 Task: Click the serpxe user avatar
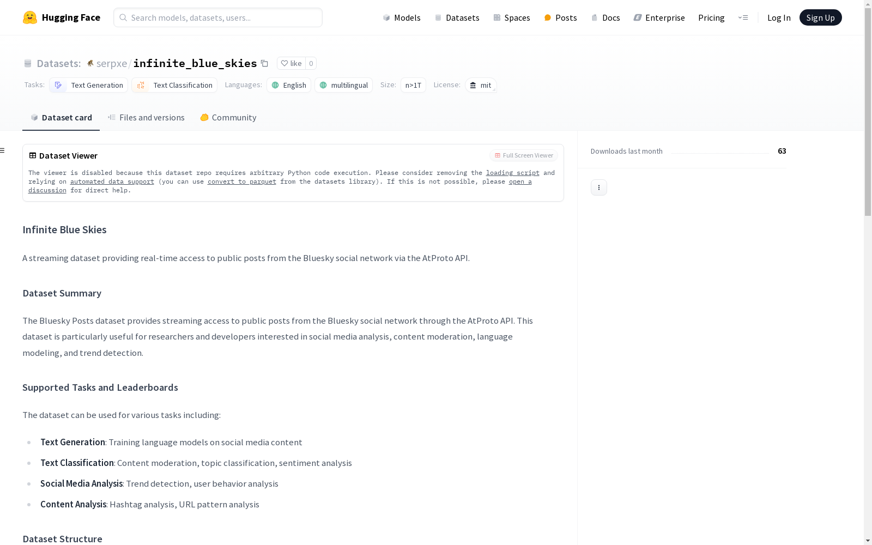point(90,63)
